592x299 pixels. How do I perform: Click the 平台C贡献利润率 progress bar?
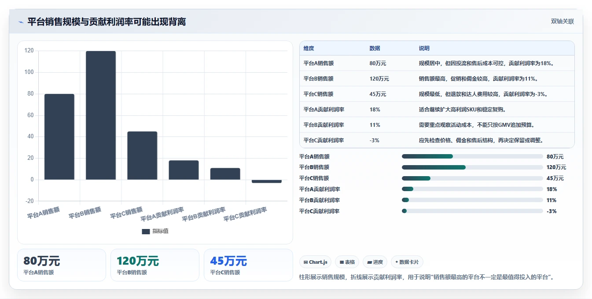[472, 211]
